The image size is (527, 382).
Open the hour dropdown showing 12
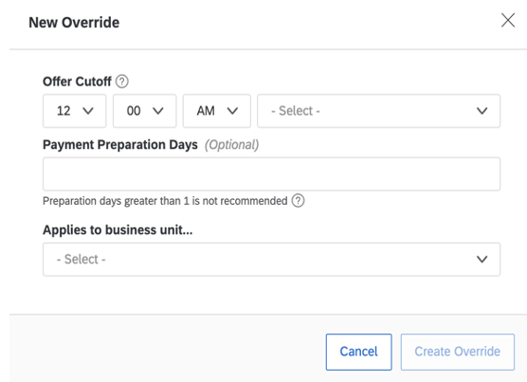(x=74, y=111)
